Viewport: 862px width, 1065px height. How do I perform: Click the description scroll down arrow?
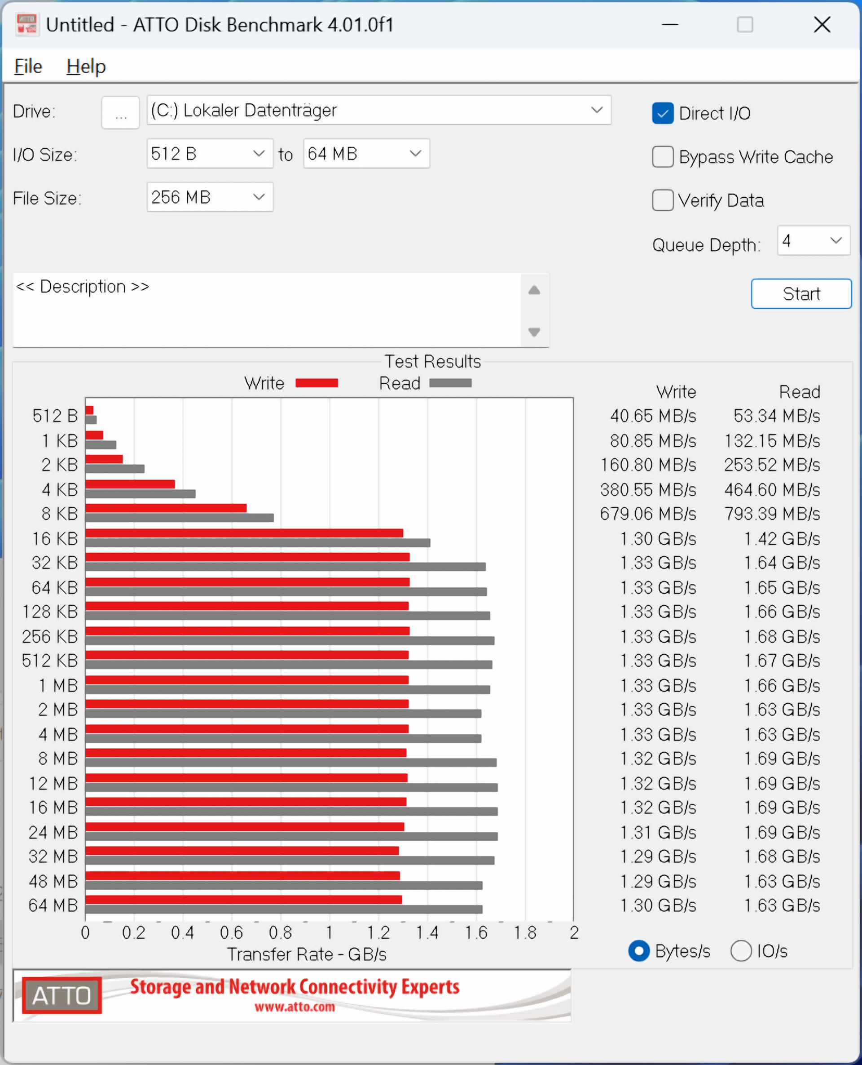coord(534,332)
